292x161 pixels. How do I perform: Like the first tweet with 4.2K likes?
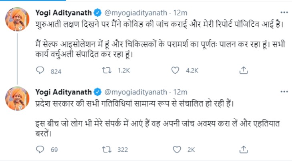(175, 71)
